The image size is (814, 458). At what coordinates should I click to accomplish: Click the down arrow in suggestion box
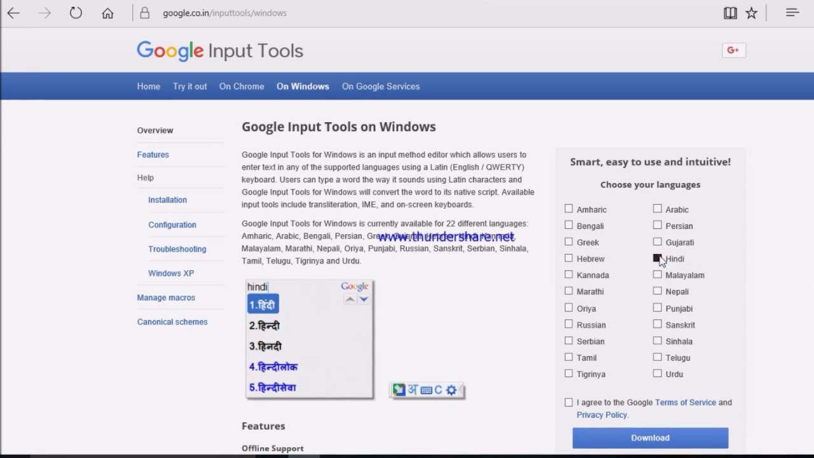[x=364, y=299]
